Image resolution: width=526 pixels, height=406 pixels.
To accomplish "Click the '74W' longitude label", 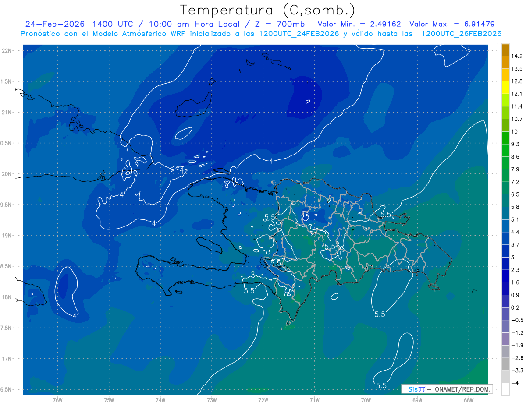I will (x=160, y=400).
